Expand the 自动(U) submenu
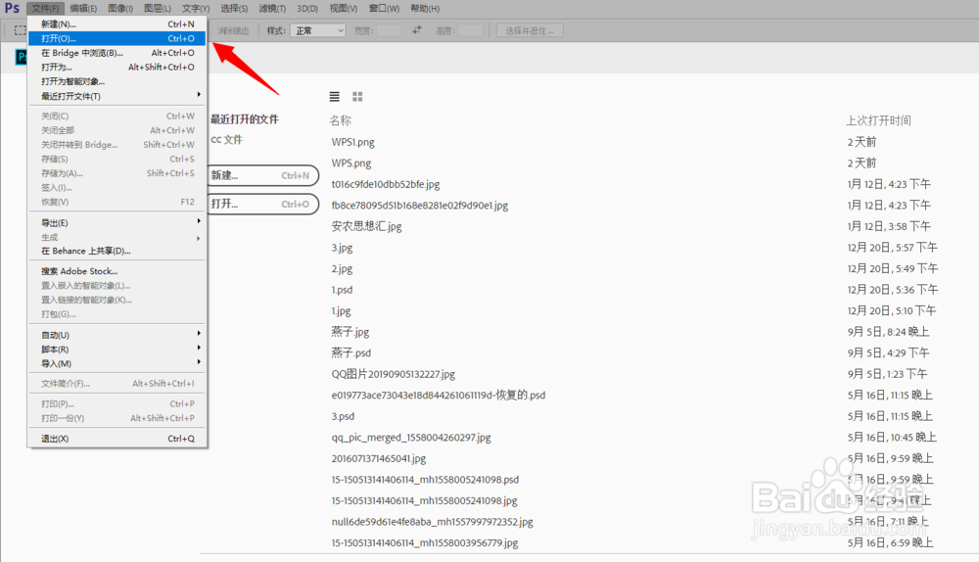979x562 pixels. (117, 335)
